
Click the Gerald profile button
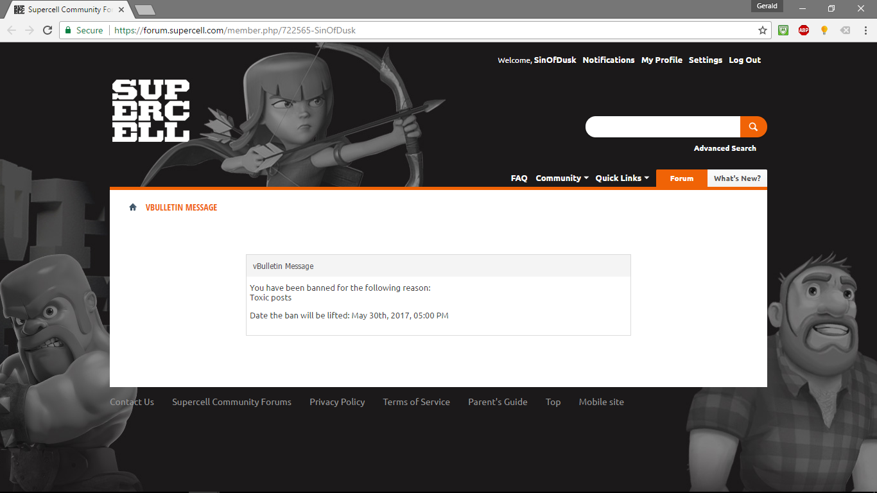767,6
